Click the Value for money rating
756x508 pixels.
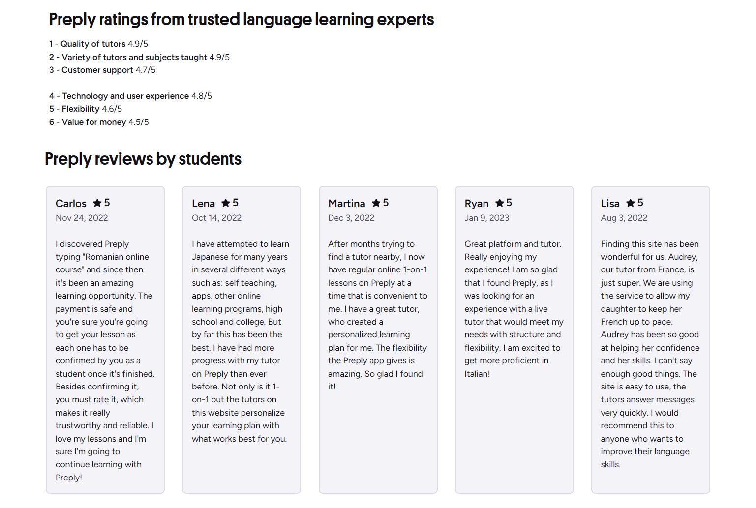(99, 122)
